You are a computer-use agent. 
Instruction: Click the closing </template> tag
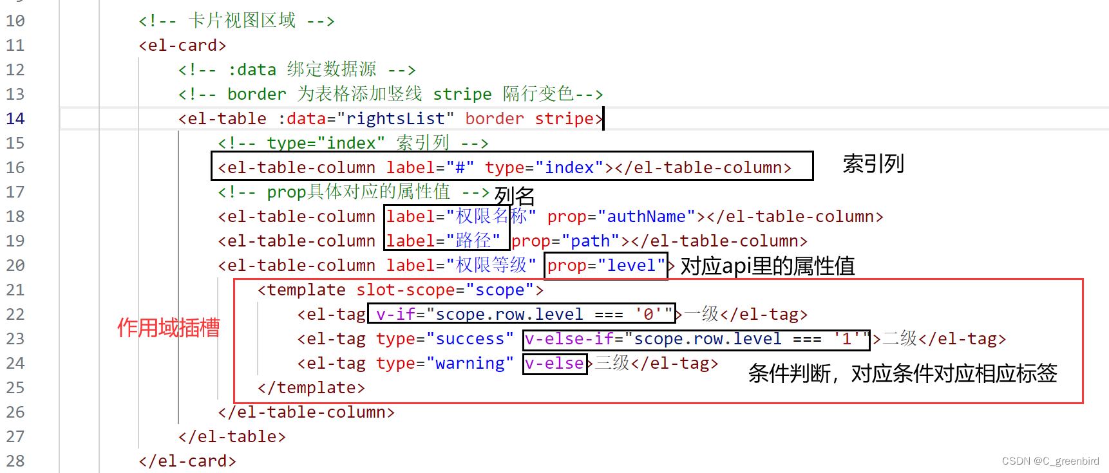311,388
